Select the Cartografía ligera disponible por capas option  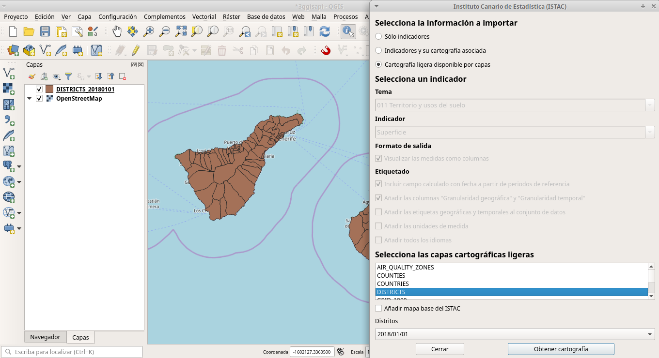[378, 64]
